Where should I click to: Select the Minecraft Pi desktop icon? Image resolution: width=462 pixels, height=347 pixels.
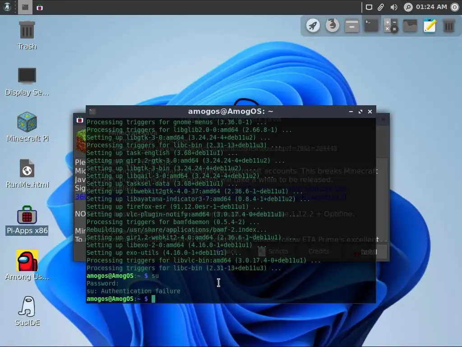tap(27, 127)
